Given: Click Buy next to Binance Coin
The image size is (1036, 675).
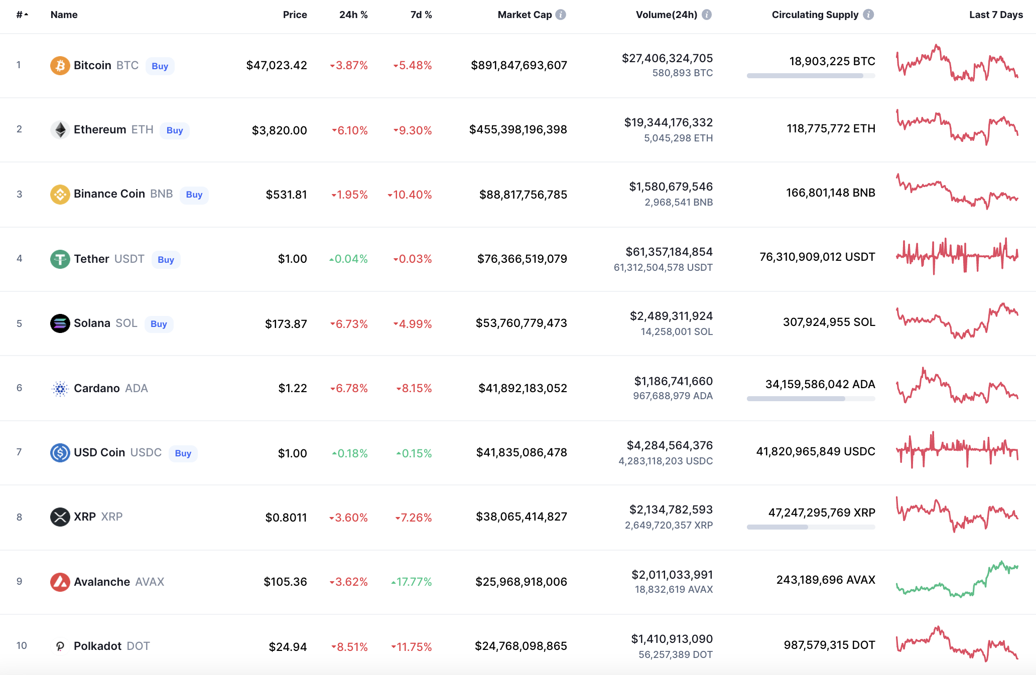Looking at the screenshot, I should click(194, 195).
